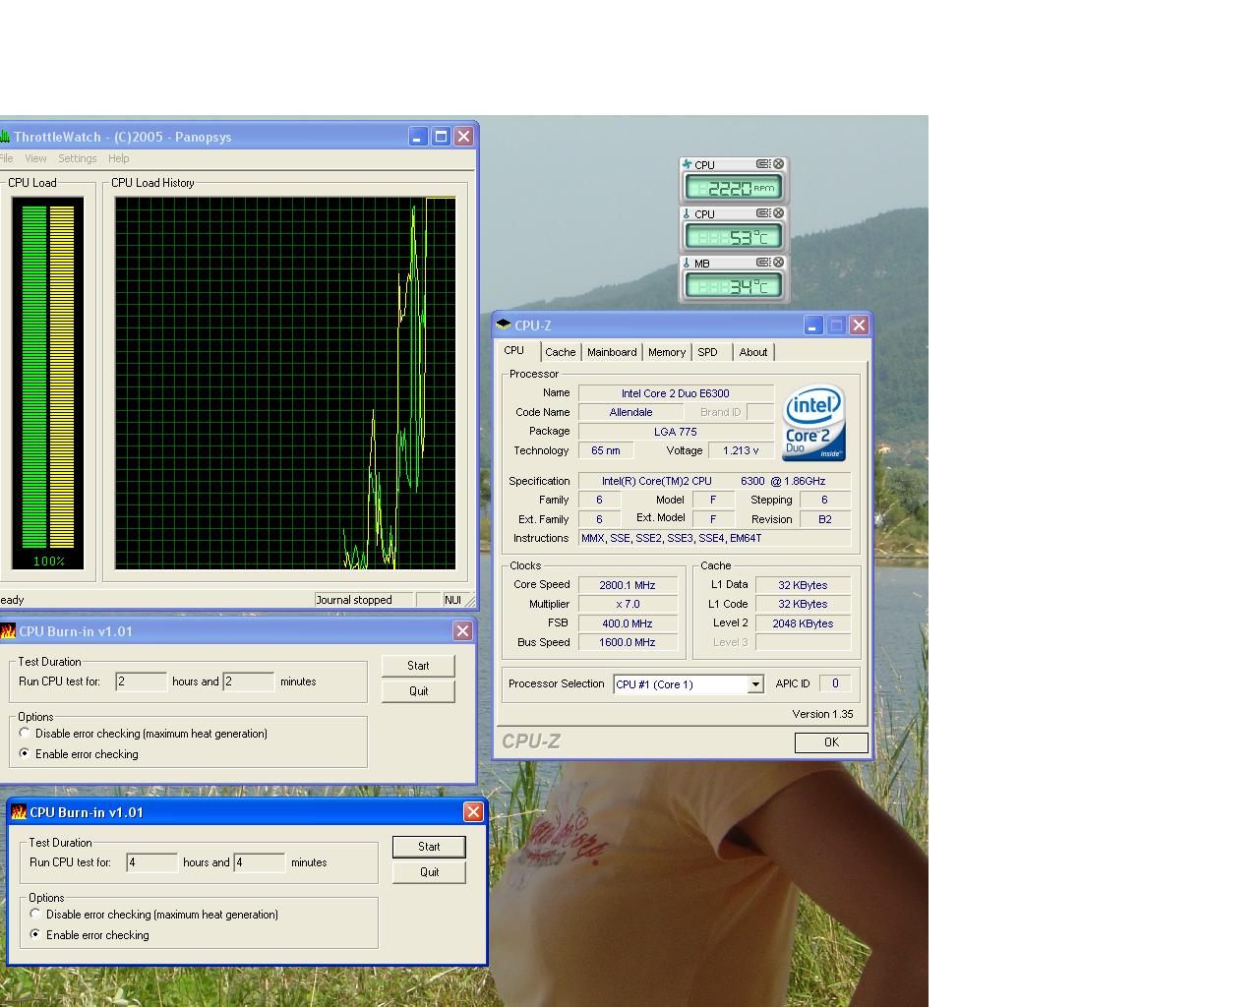Viewport: 1259px width, 1007px height.
Task: Click the CPU-Z title bar chip icon
Action: coord(504,325)
